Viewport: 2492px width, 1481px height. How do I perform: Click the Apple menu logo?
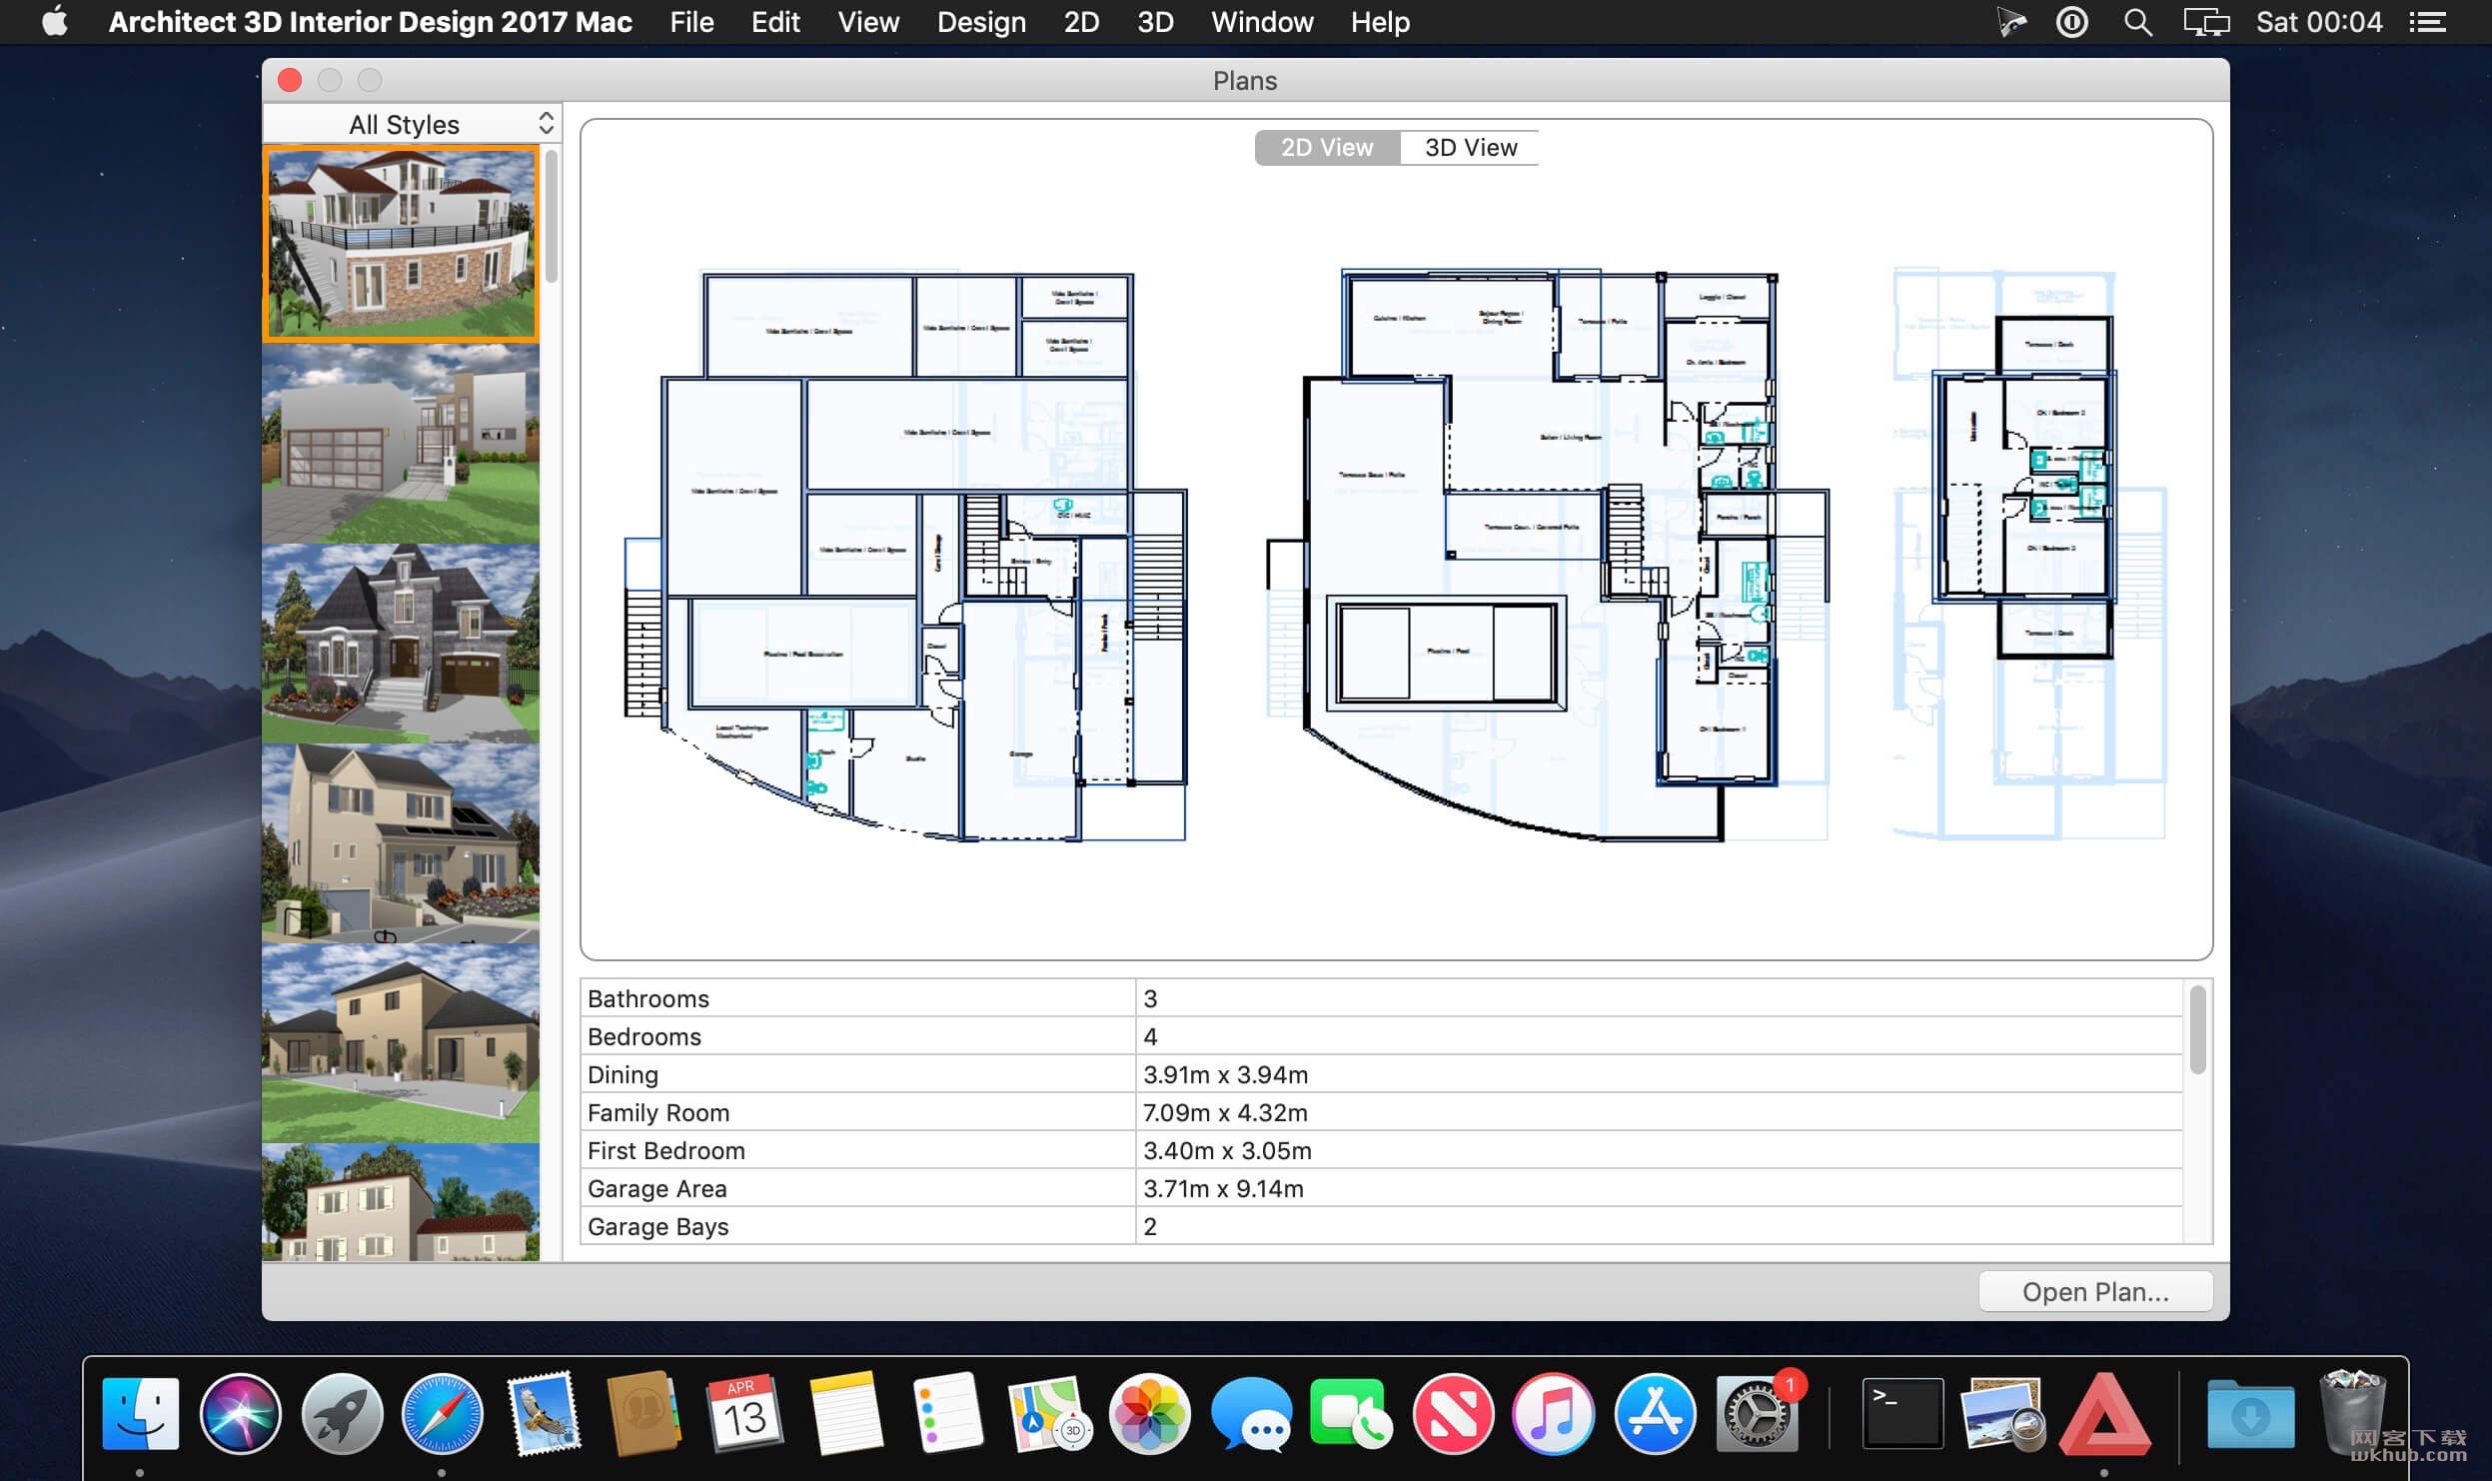point(55,21)
